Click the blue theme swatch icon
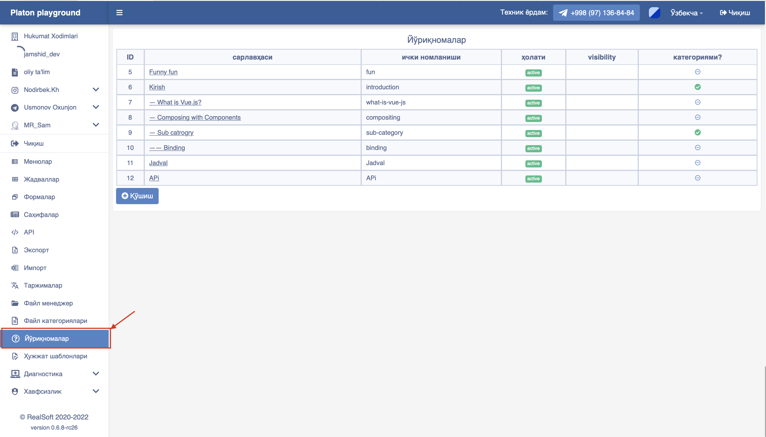Screen dimensions: 766x437 [654, 12]
